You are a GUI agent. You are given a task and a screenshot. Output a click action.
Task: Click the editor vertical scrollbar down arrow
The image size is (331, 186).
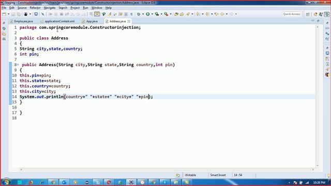pyautogui.click(x=317, y=166)
